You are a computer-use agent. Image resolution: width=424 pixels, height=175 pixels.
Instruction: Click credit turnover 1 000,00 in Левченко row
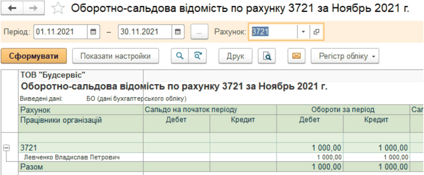click(377, 157)
